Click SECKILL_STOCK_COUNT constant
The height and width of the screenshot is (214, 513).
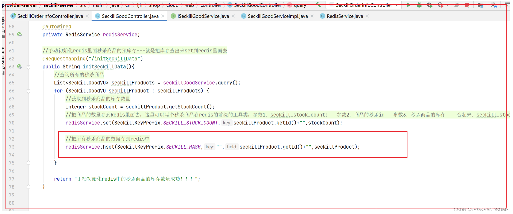191,123
